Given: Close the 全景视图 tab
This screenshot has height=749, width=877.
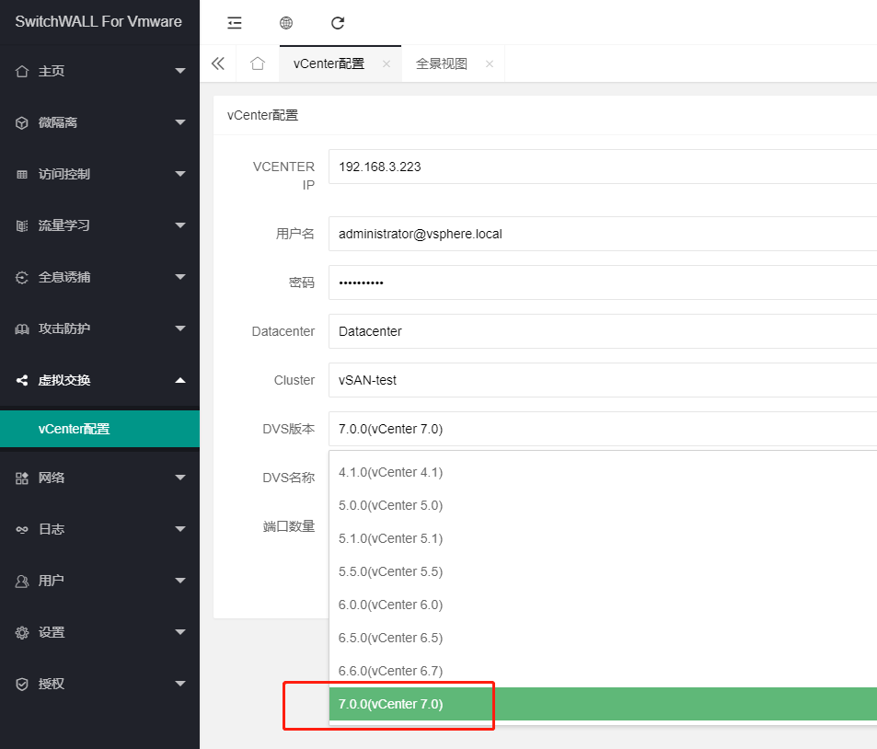Looking at the screenshot, I should click(x=489, y=63).
